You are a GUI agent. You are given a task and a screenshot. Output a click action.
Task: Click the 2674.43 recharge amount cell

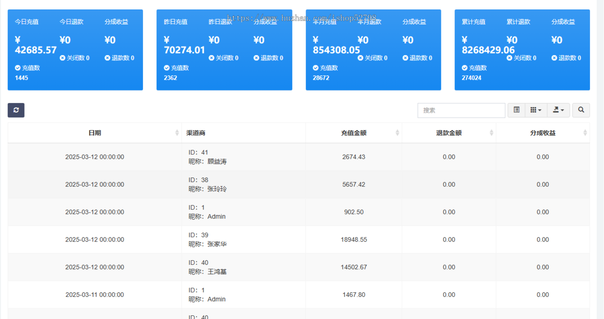click(x=354, y=157)
